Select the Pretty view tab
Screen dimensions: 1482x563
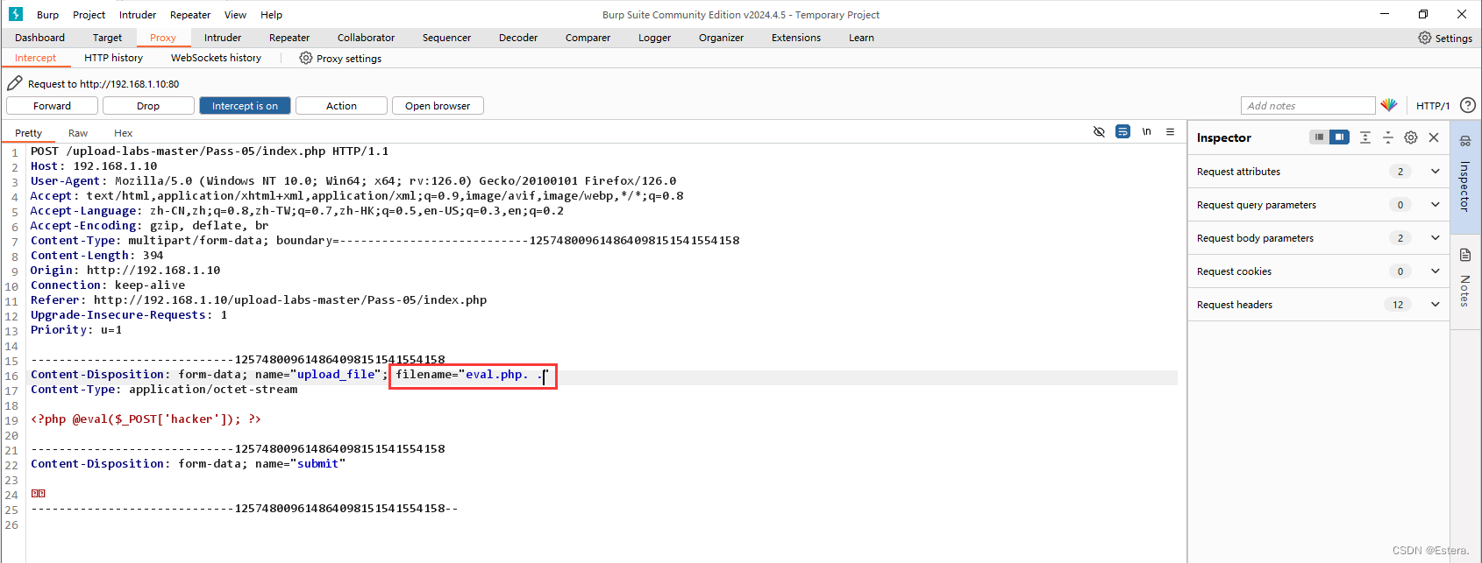coord(28,133)
